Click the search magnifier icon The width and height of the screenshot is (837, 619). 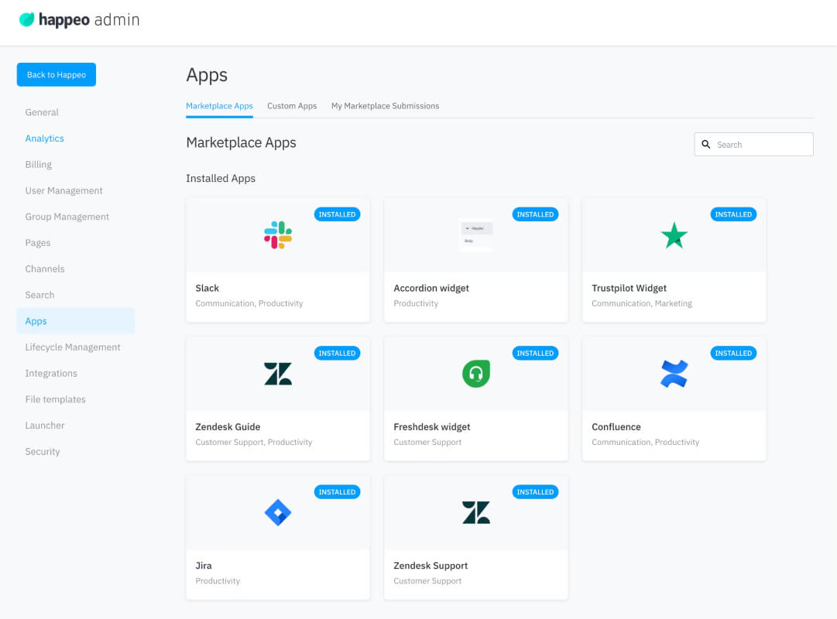[x=705, y=144]
